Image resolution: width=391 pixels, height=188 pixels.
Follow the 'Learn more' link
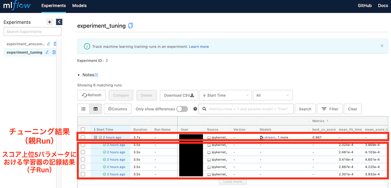click(199, 47)
